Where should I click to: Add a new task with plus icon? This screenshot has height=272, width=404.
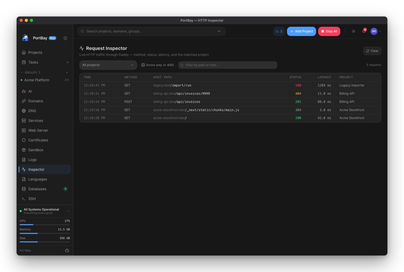pyautogui.click(x=67, y=62)
